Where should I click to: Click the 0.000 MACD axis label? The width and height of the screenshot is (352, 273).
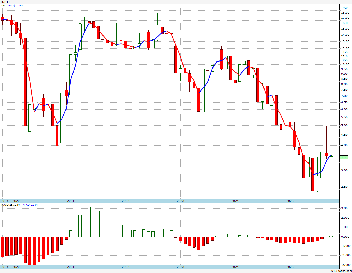pos(346,237)
